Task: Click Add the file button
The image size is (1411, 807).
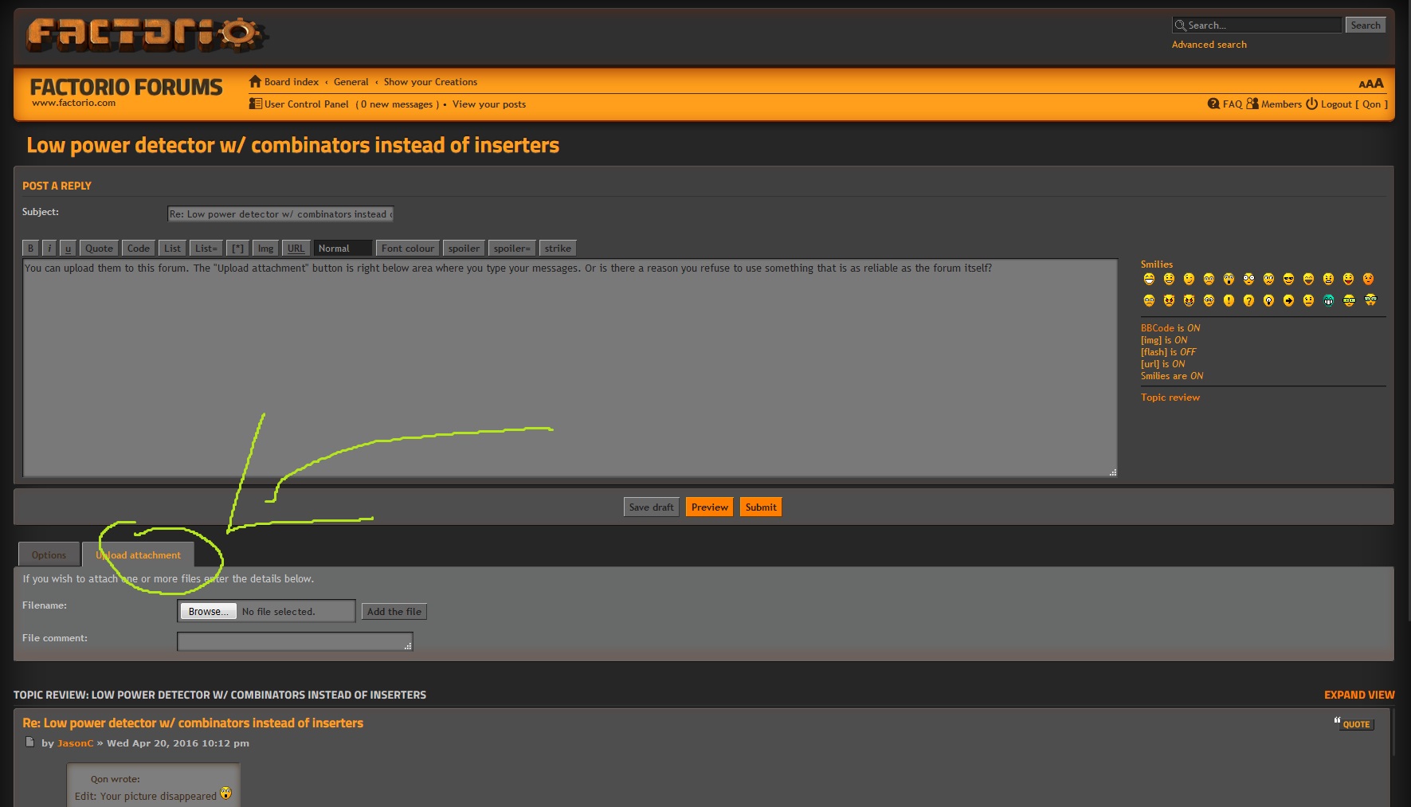Action: (x=394, y=611)
